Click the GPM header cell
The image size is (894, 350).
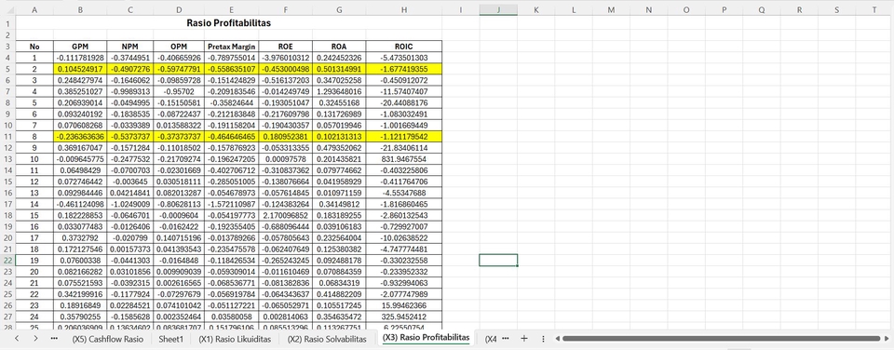80,47
